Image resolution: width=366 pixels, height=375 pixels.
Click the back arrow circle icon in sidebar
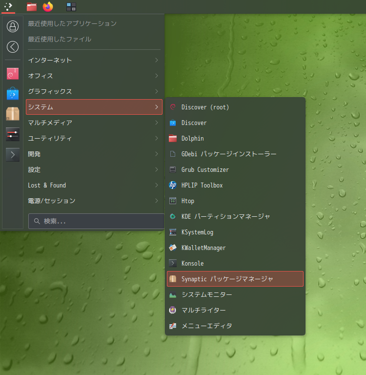(x=13, y=47)
